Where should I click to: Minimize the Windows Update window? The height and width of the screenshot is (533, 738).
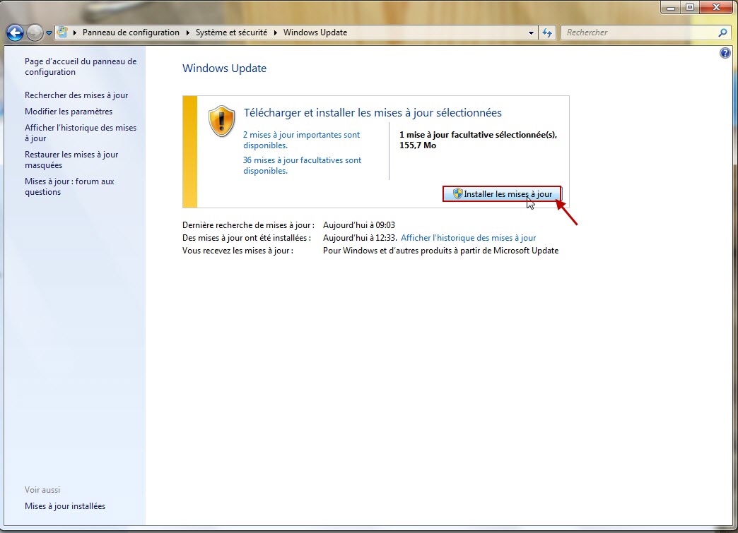coord(671,8)
